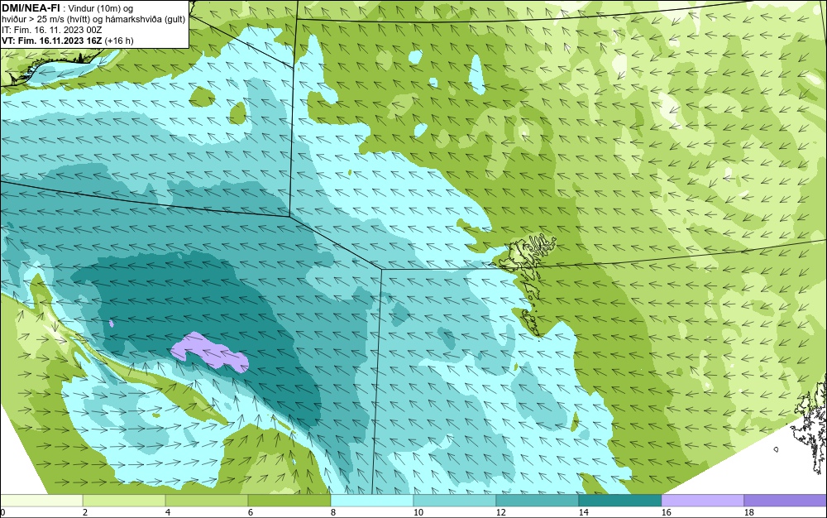This screenshot has height=518, width=827.
Task: Click the 6–8 m/s green legend swatch
Action: [289, 501]
